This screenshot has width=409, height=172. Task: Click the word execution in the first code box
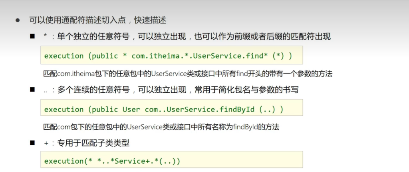pos(64,56)
